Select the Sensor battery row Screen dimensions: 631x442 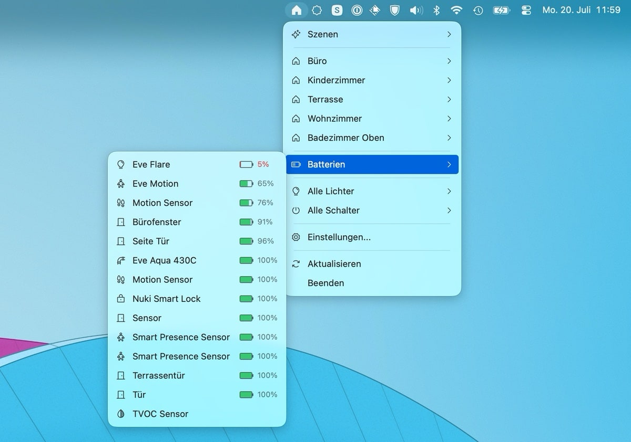[x=197, y=318]
